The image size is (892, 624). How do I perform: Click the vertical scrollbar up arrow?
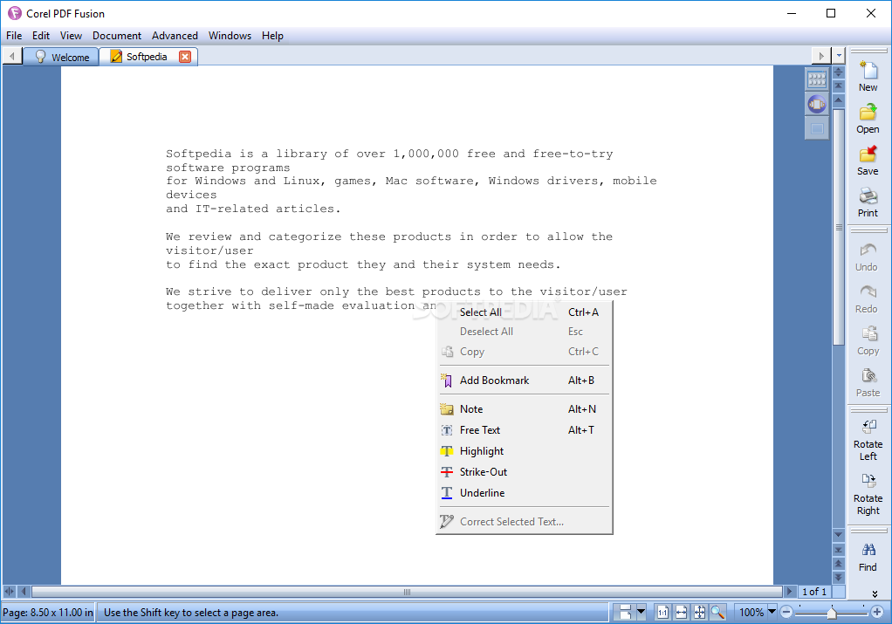(839, 99)
